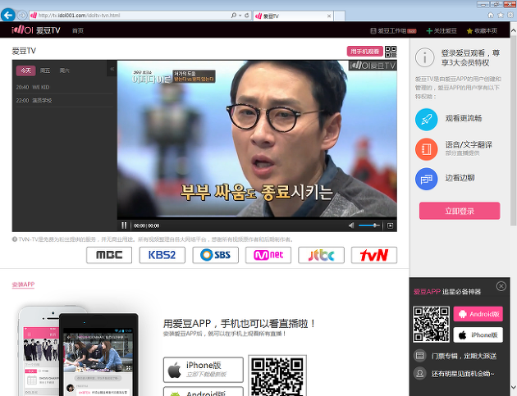517x396 pixels.
Task: Click the pink 用手机观看 button
Action: click(x=364, y=52)
